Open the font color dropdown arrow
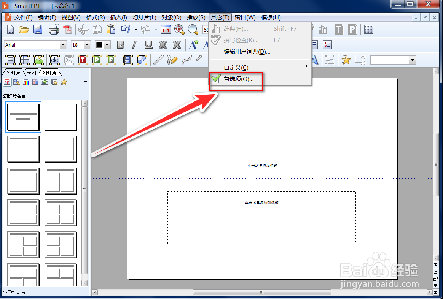 click(x=107, y=45)
